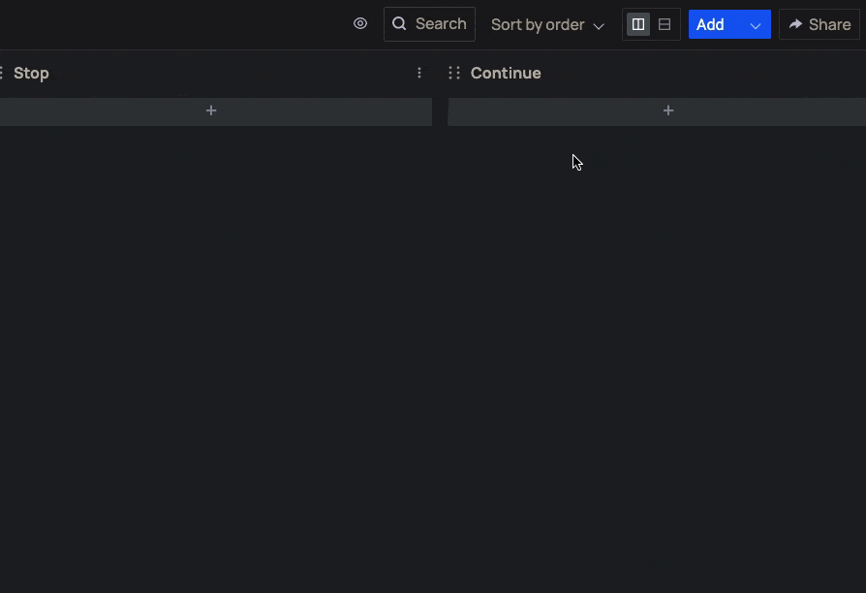Click the Stop column drag handle
866x593 pixels.
[x=2, y=74]
